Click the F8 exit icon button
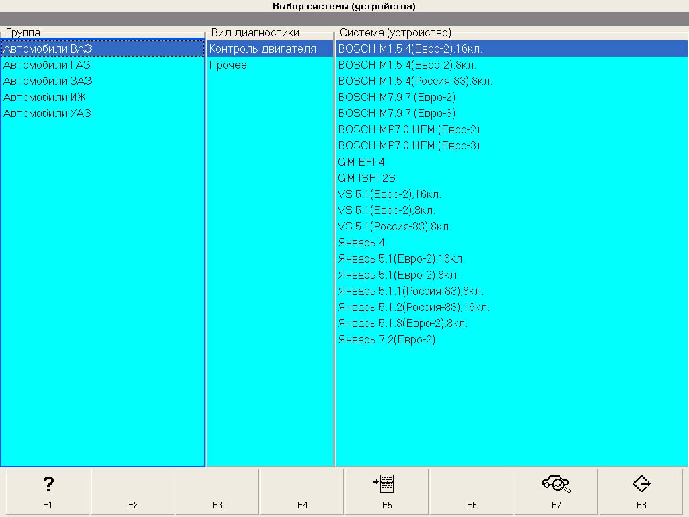 click(641, 491)
